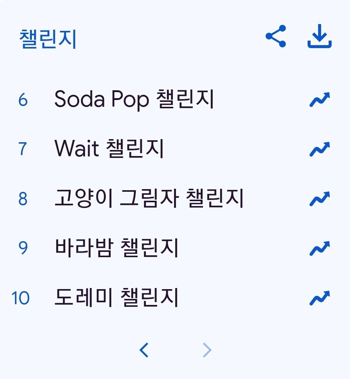
Task: Click the share icon
Action: (276, 36)
